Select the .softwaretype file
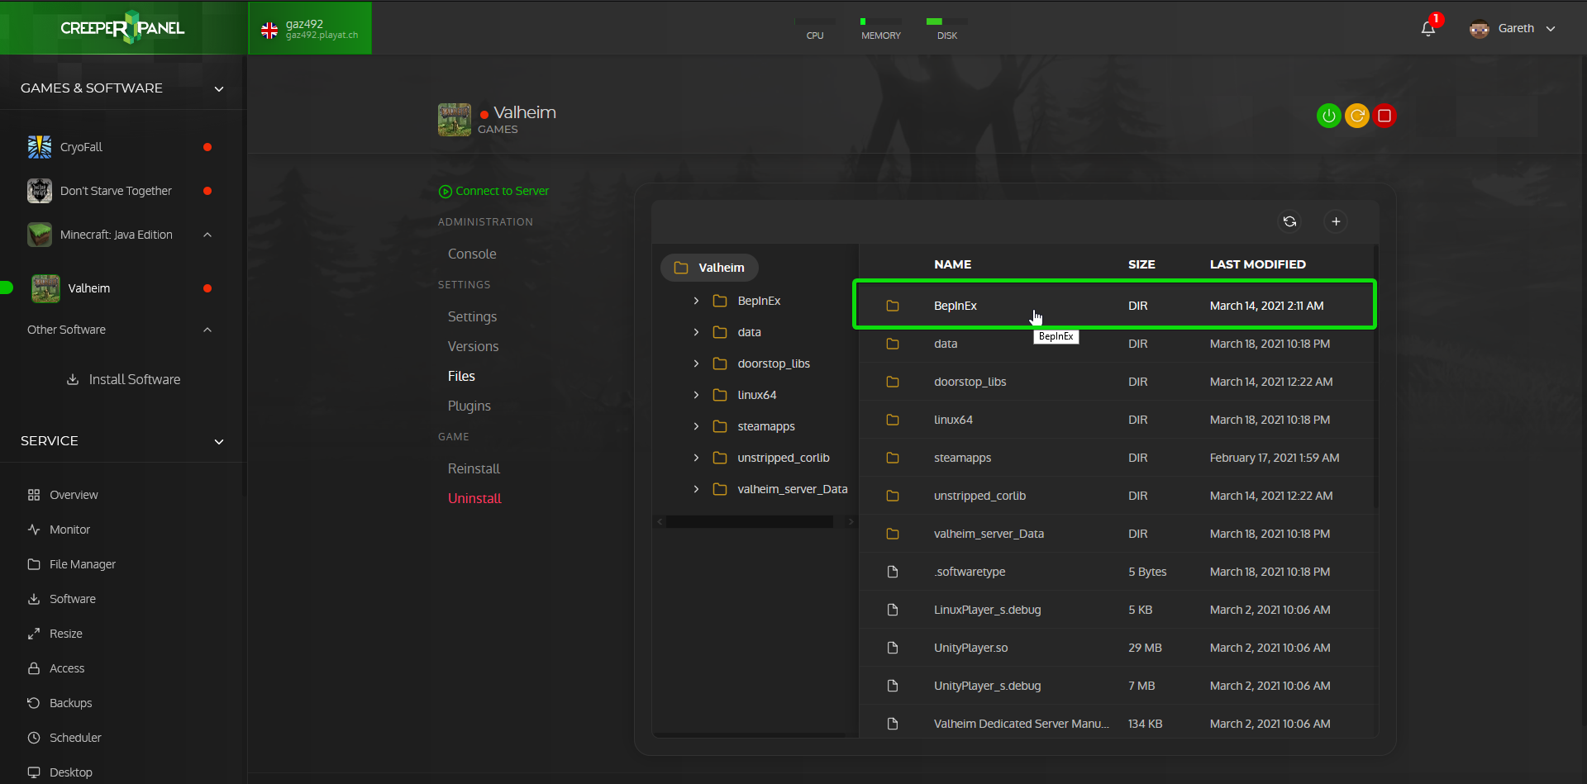The image size is (1587, 784). (1118, 572)
